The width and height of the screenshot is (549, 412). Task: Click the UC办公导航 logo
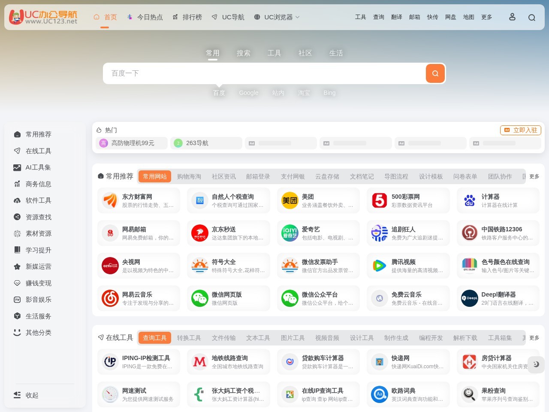pyautogui.click(x=43, y=17)
